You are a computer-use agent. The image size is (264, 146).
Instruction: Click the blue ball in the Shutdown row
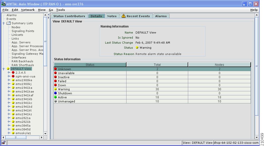56,93
